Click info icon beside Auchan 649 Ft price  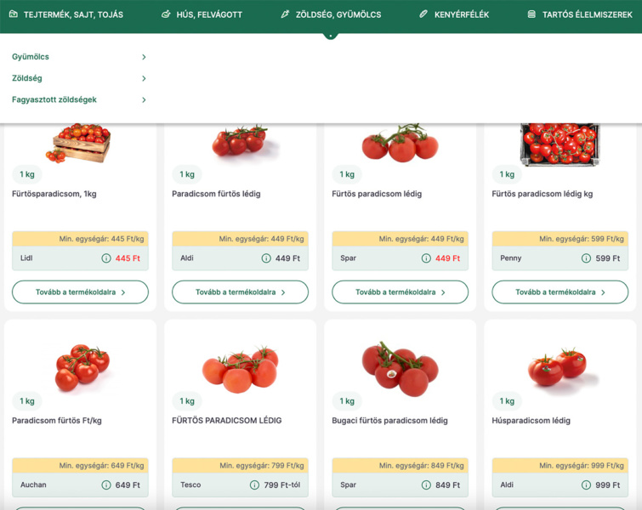[x=106, y=485]
